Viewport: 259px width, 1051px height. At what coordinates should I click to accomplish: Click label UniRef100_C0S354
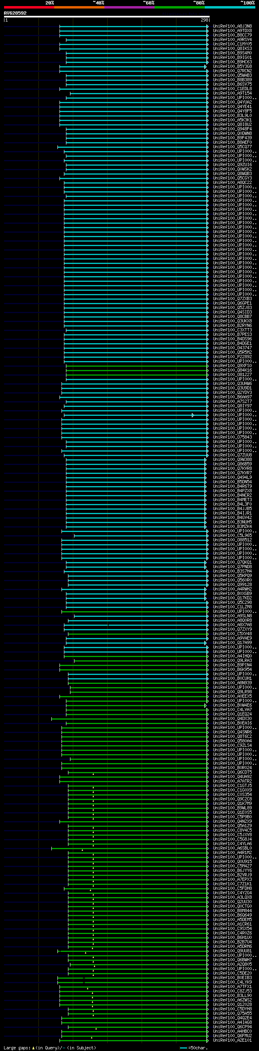pos(232,795)
